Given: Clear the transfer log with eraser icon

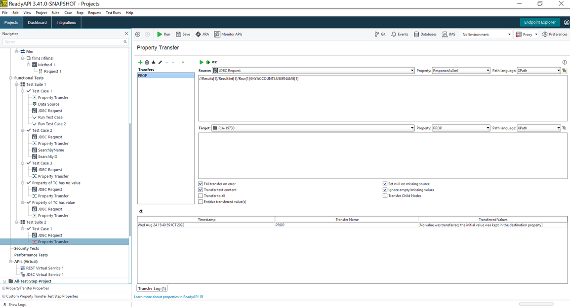Looking at the screenshot, I should pyautogui.click(x=141, y=211).
